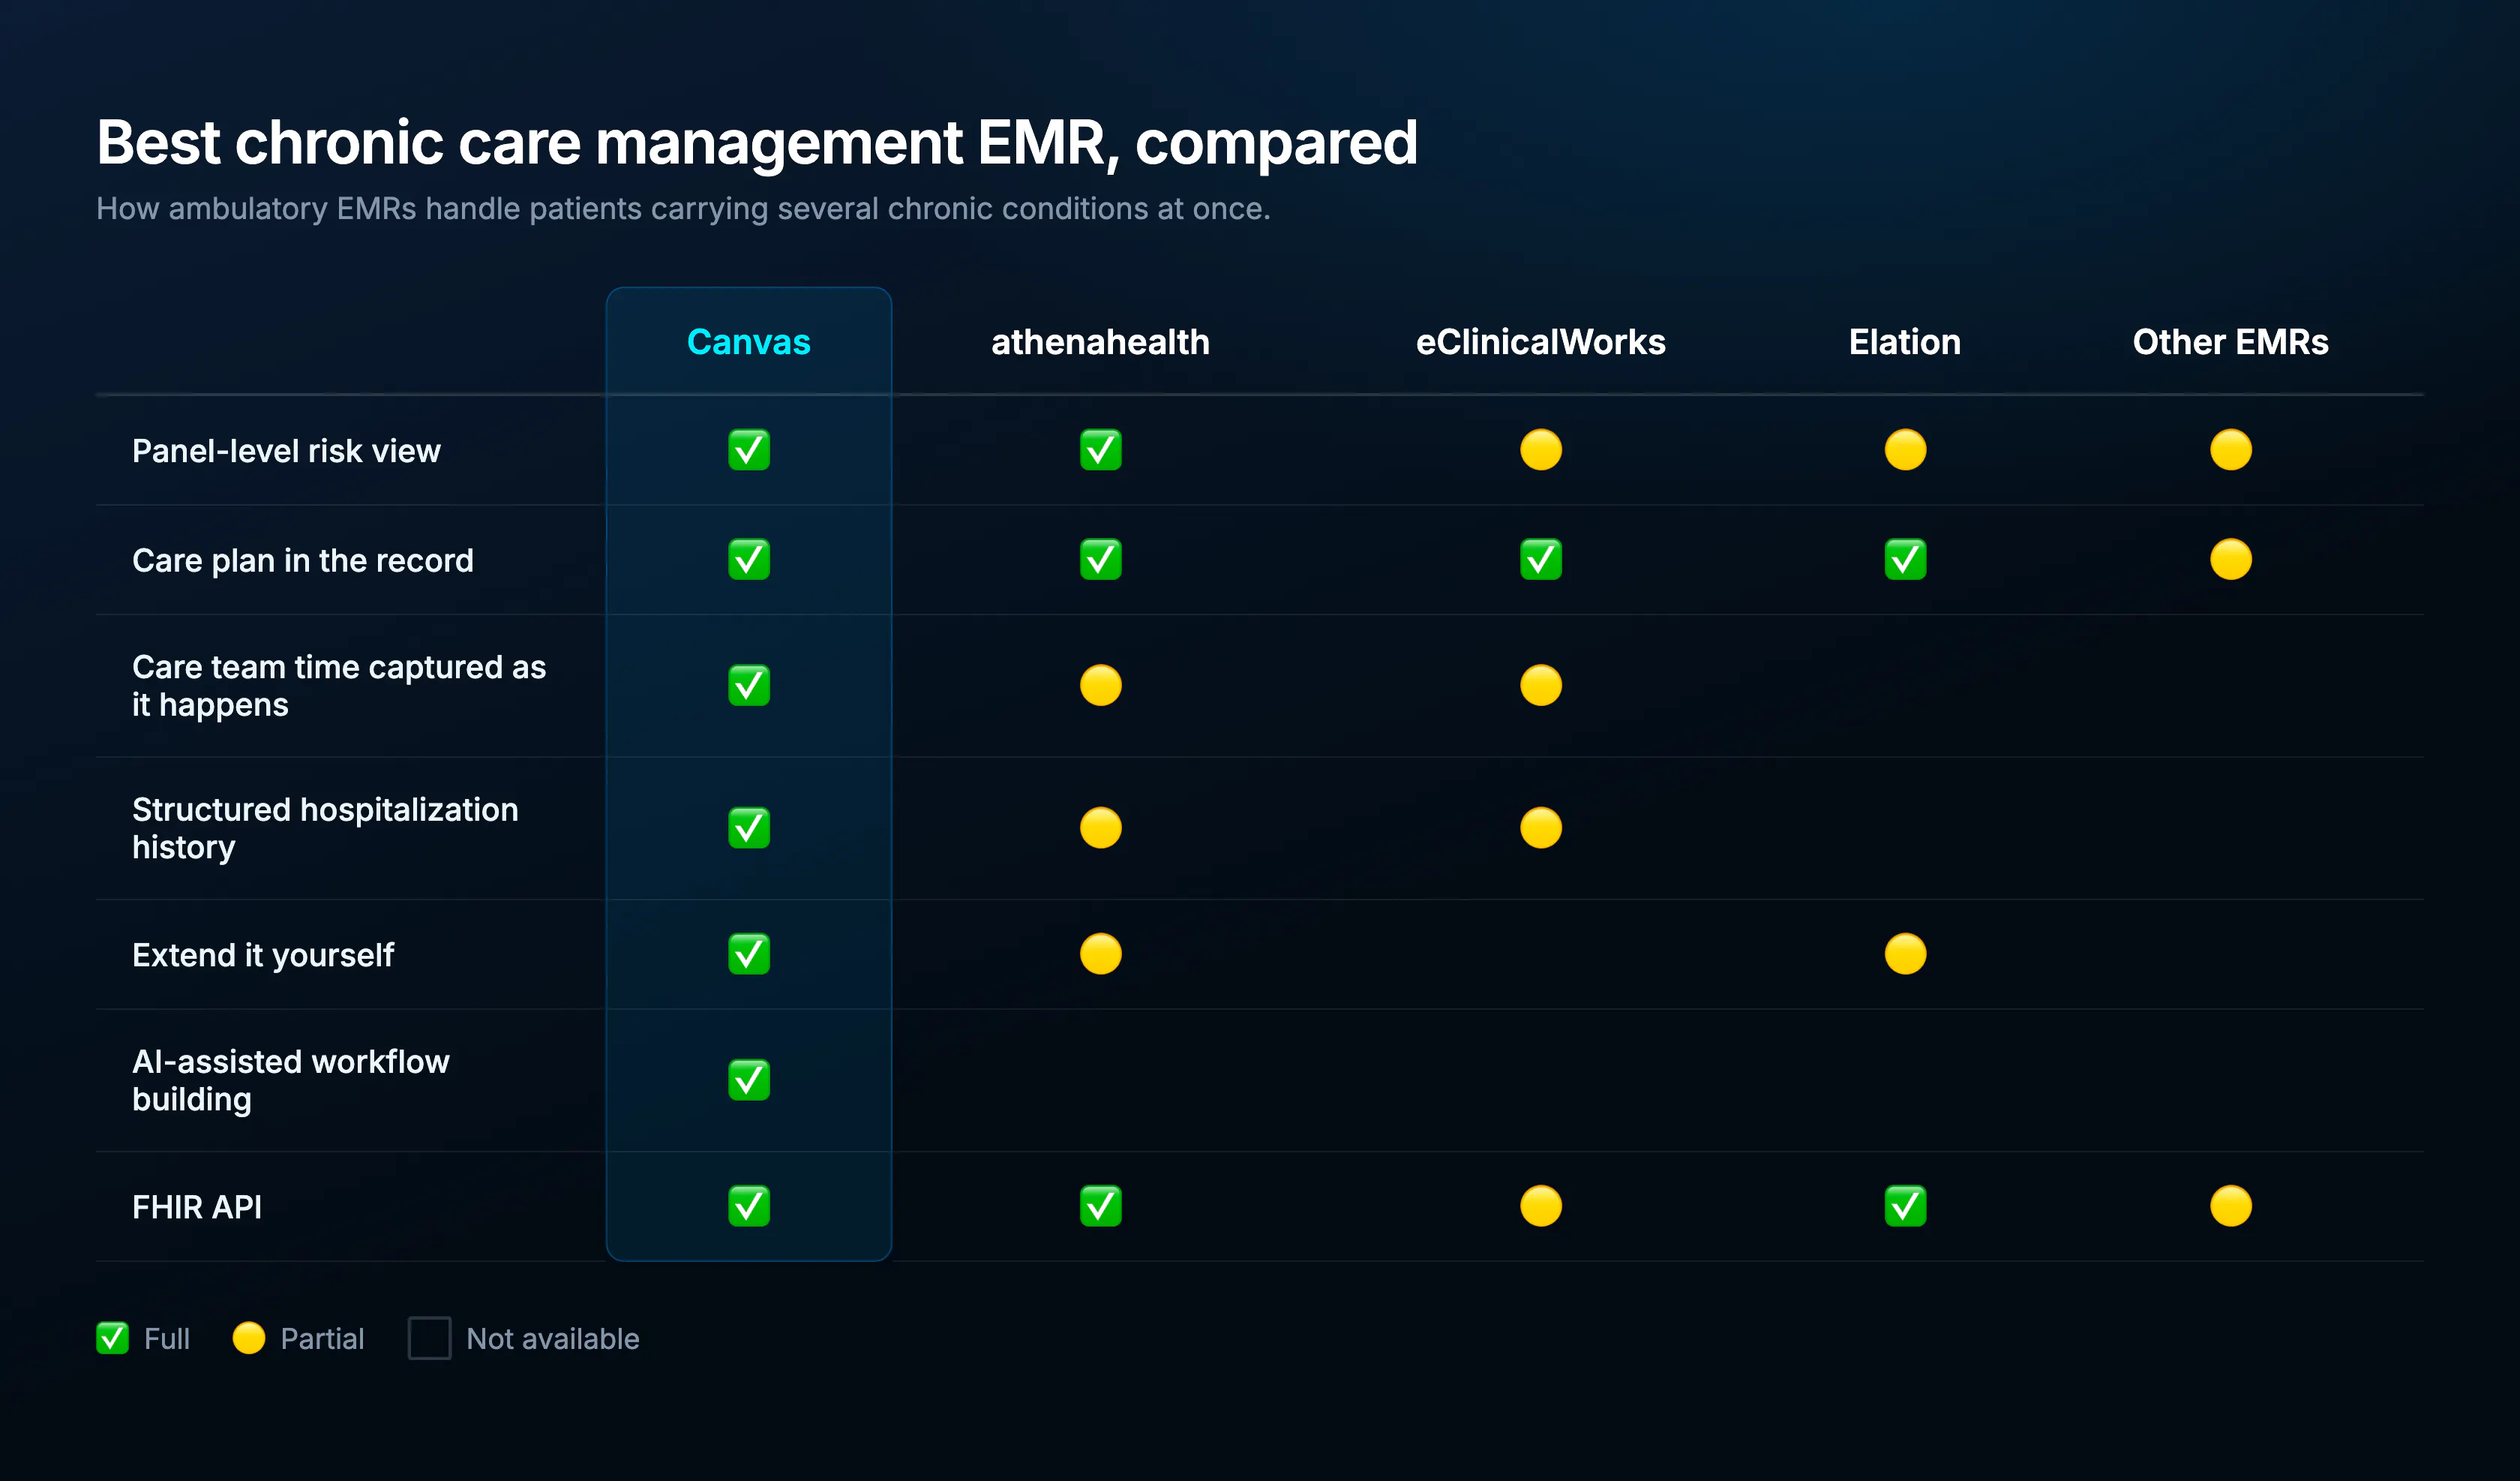This screenshot has height=1481, width=2520.
Task: Select the Other EMRs column header
Action: pyautogui.click(x=2231, y=342)
